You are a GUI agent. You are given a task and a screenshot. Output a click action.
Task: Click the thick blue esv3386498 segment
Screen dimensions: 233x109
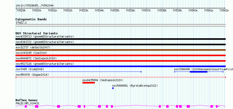tap(198, 72)
